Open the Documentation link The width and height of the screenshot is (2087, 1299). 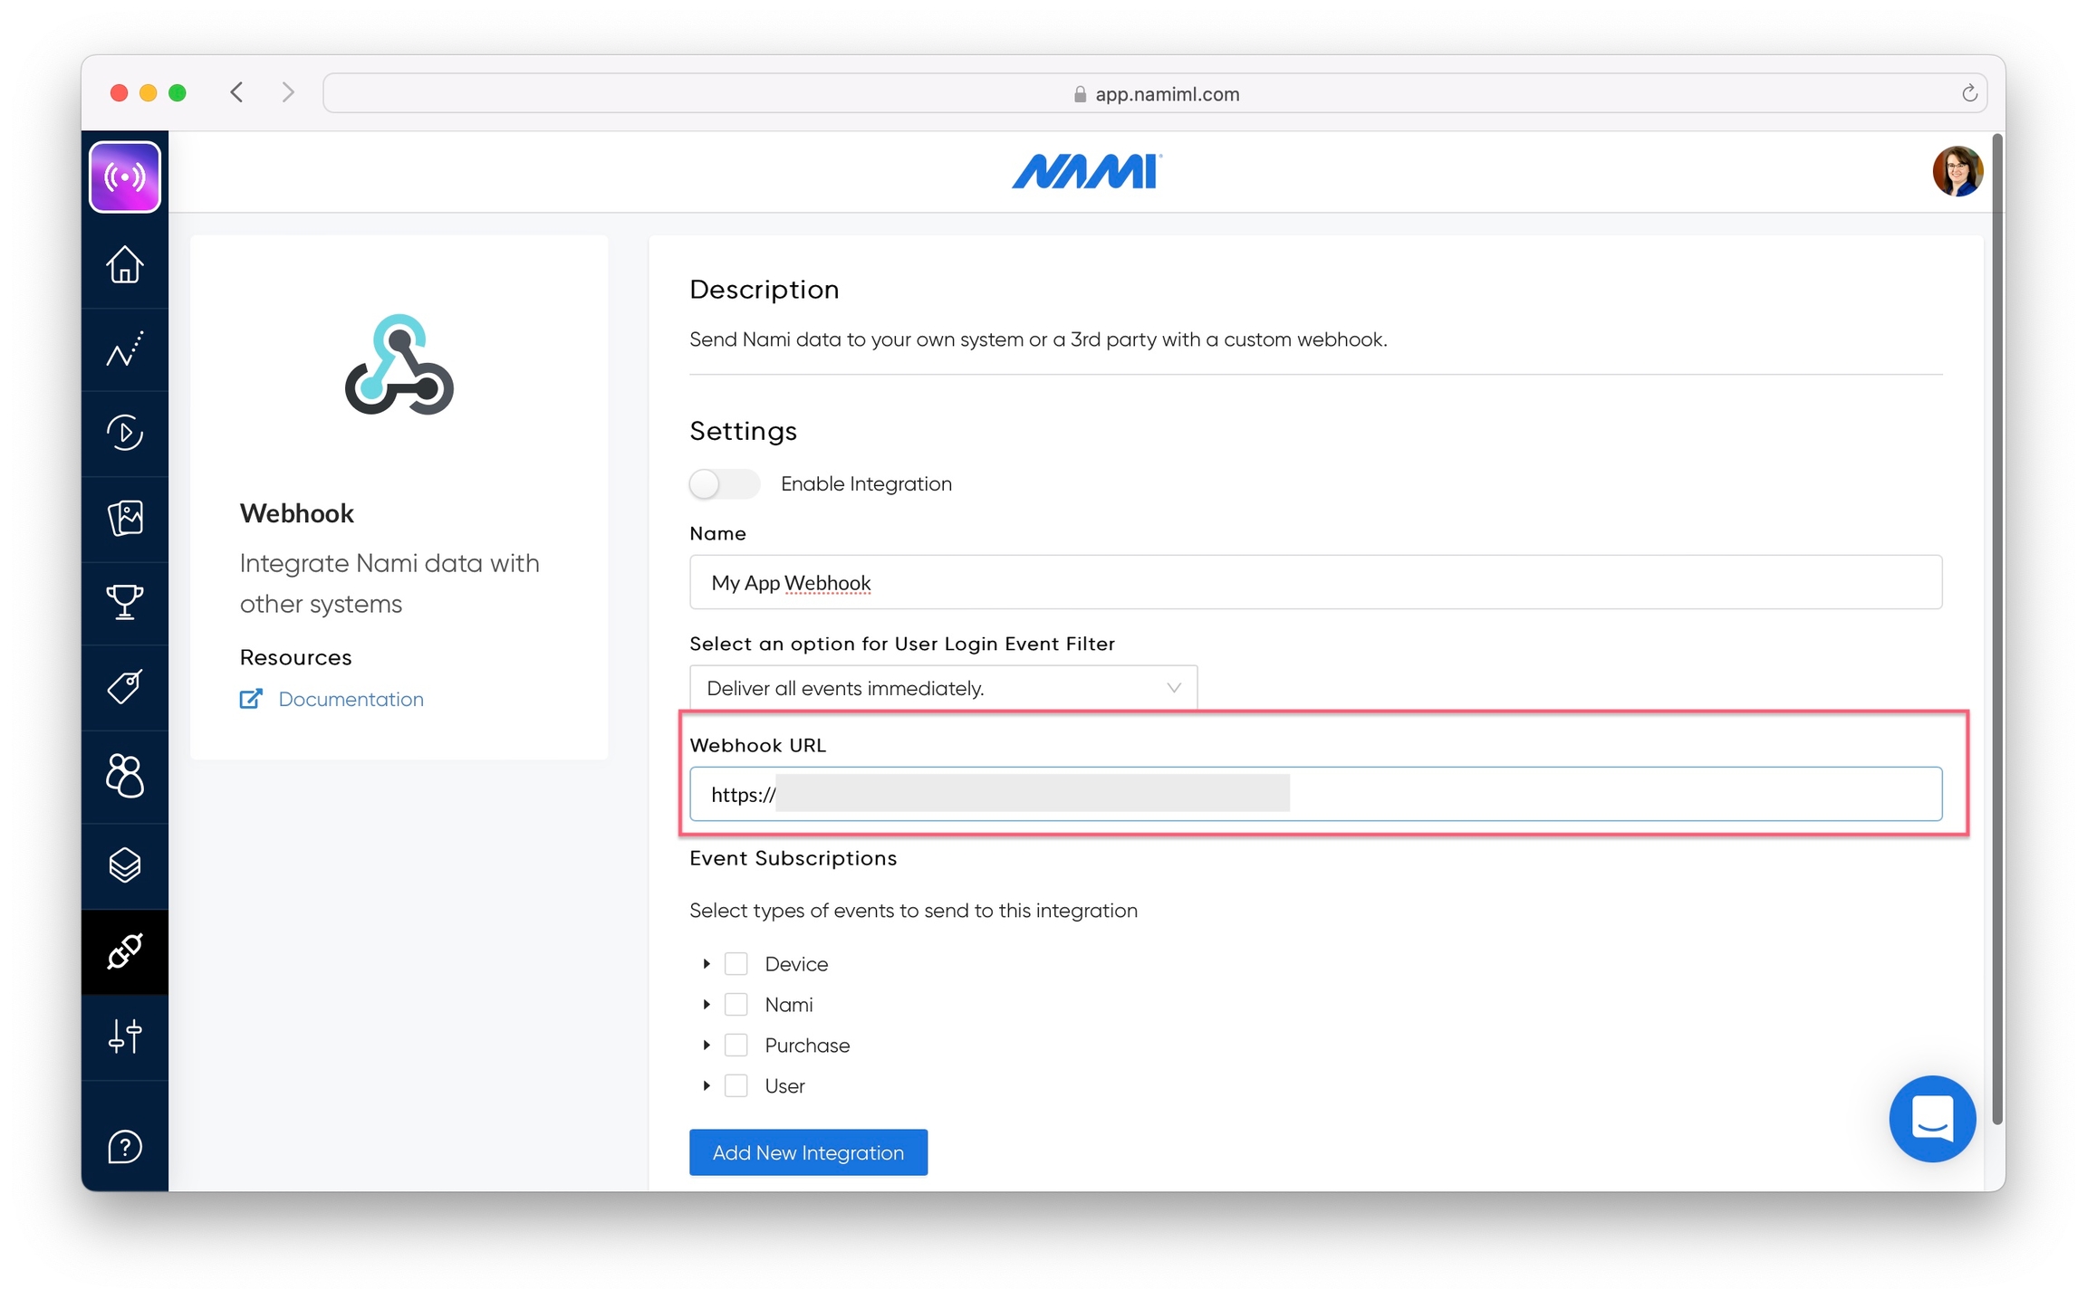[351, 699]
